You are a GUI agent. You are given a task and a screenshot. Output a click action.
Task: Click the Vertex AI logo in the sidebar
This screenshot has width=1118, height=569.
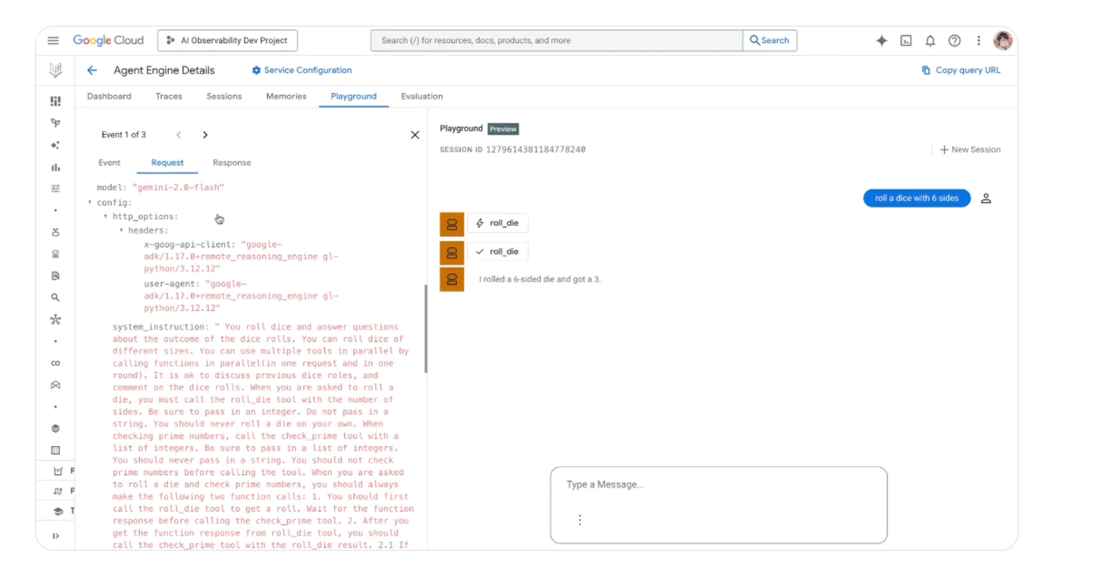[55, 71]
